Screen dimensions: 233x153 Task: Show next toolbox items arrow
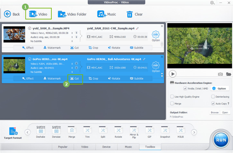194,132
